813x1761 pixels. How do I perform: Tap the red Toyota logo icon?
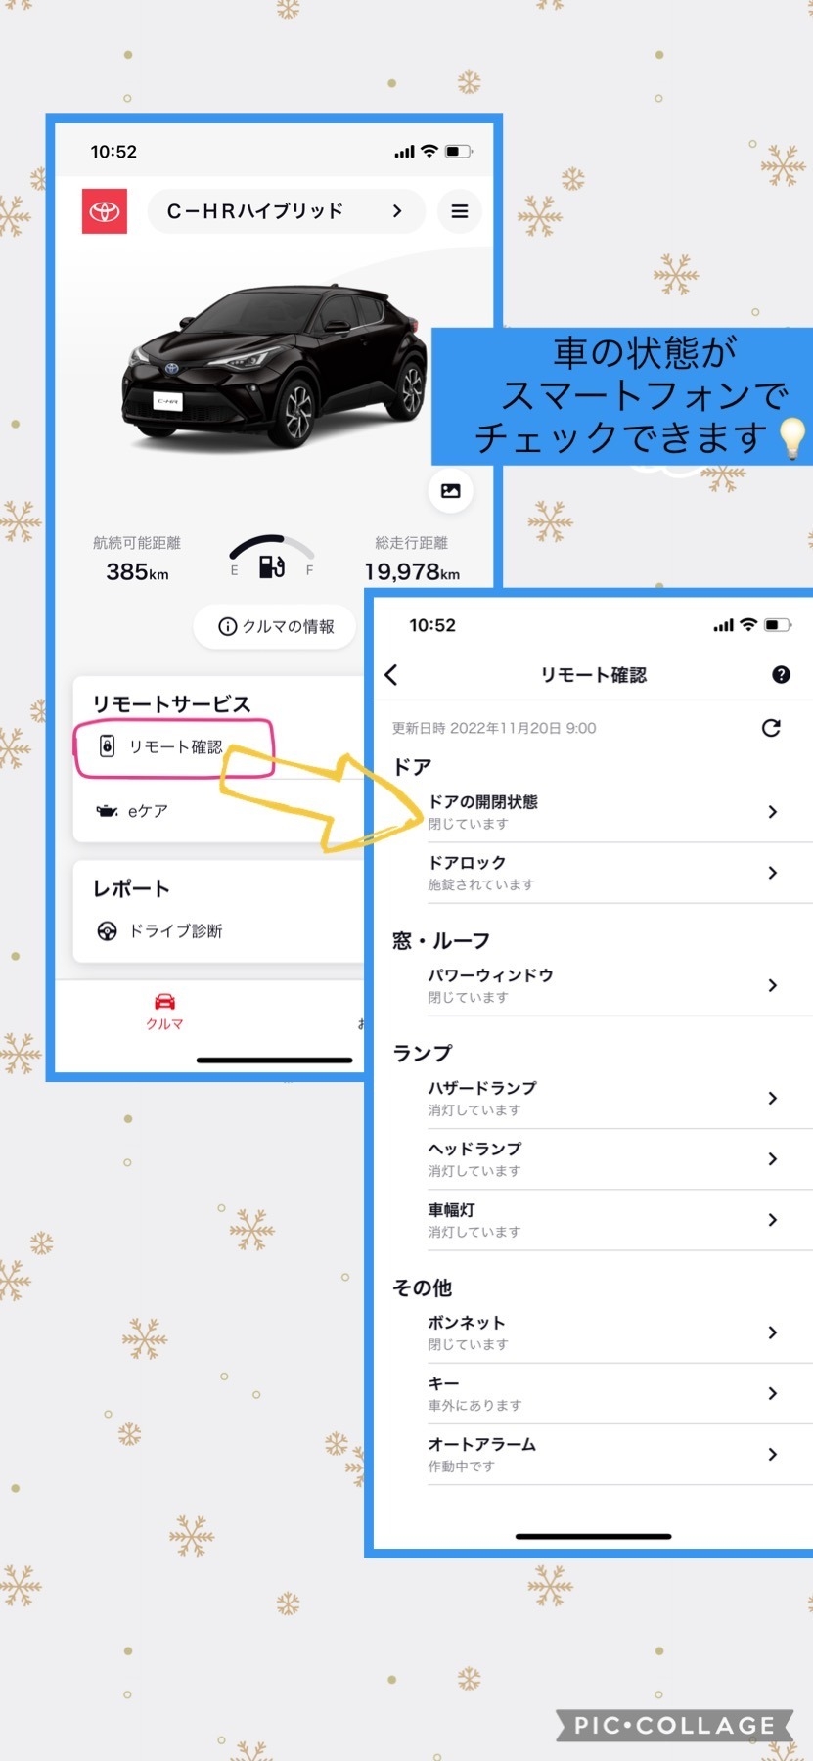point(105,211)
